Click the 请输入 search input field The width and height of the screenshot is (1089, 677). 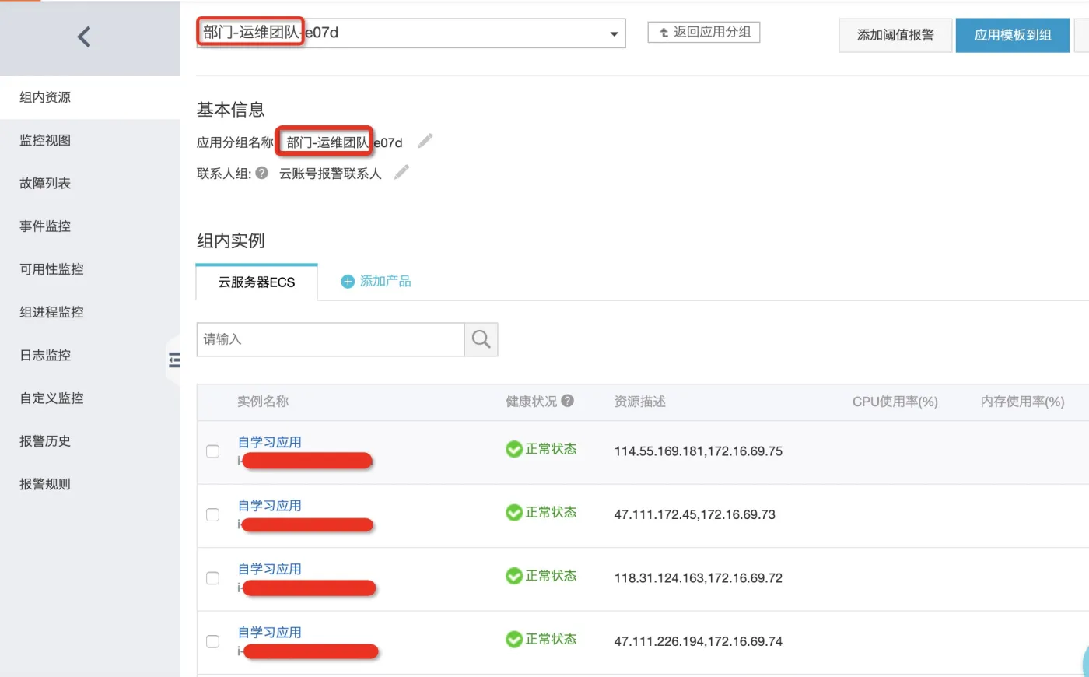pyautogui.click(x=331, y=339)
